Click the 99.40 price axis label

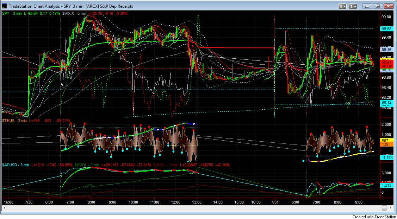386,37
